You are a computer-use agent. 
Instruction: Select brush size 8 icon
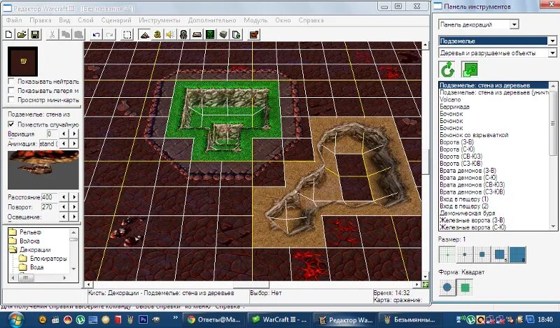pos(517,255)
